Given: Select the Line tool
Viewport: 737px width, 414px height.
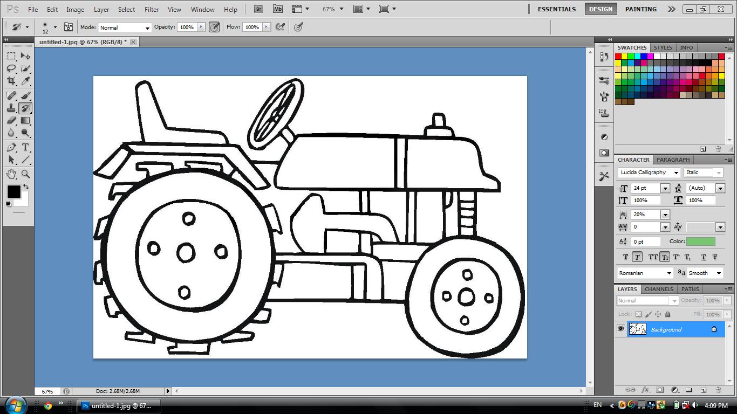Looking at the screenshot, I should point(25,160).
